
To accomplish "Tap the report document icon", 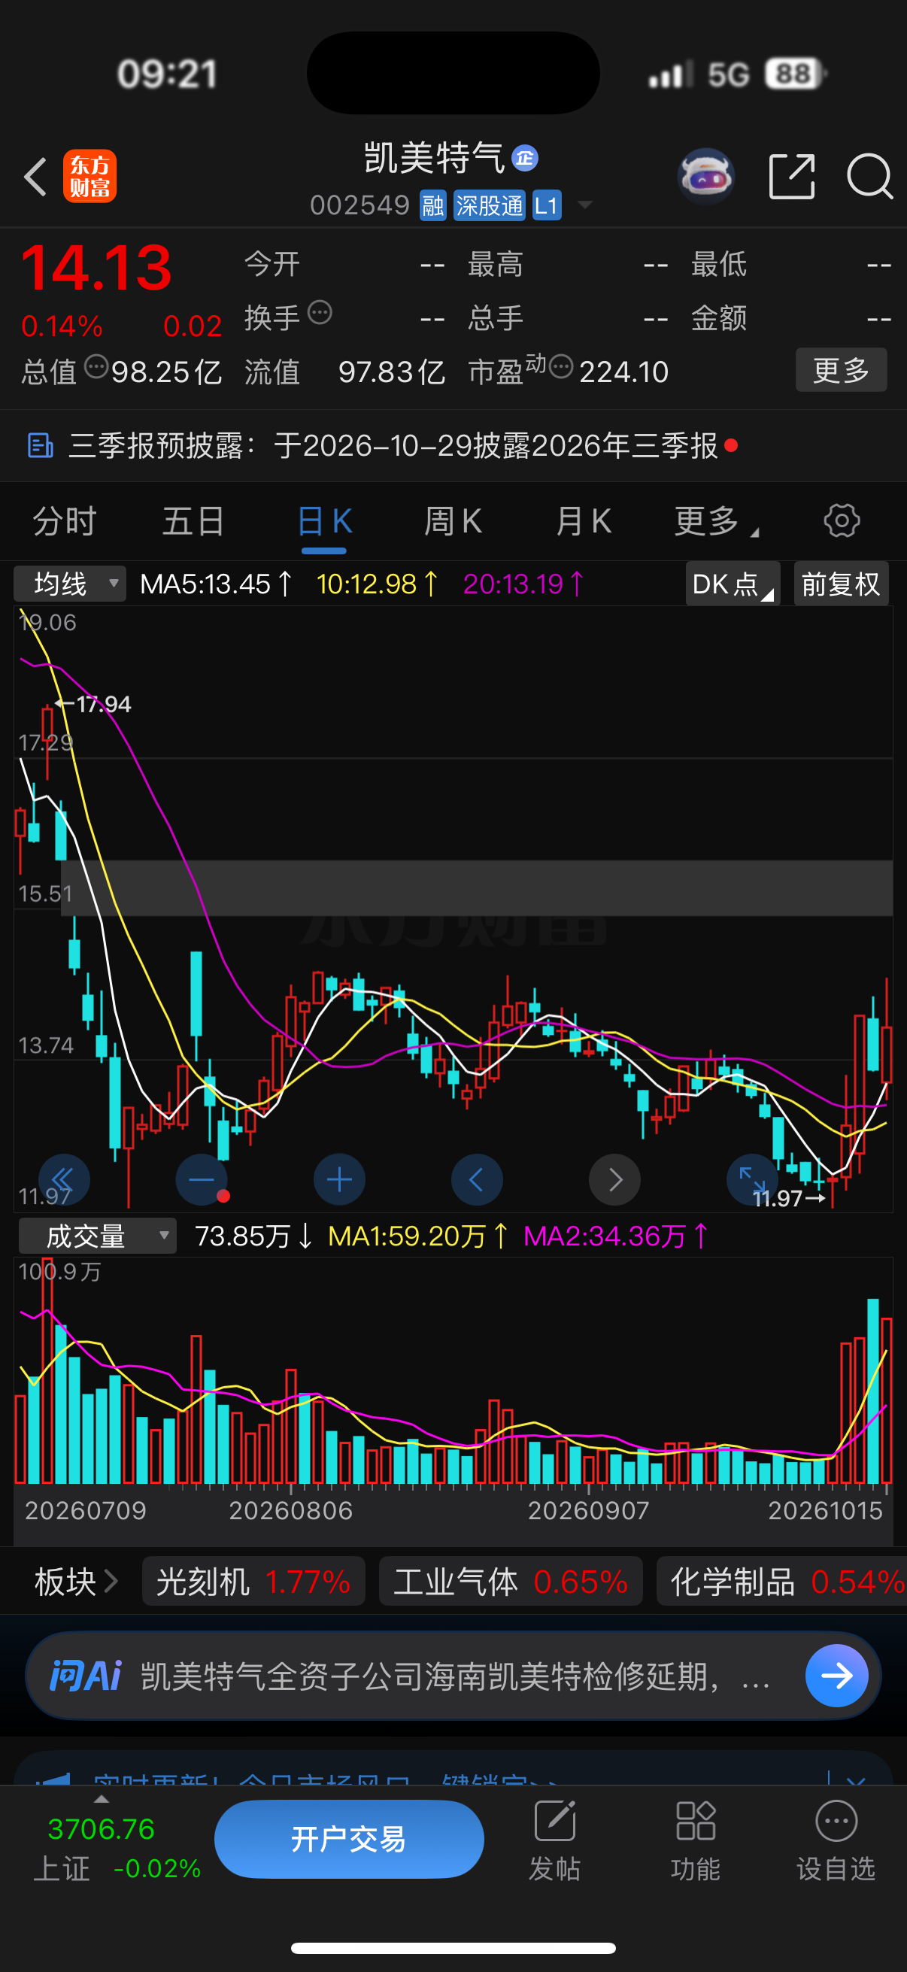I will coord(40,445).
